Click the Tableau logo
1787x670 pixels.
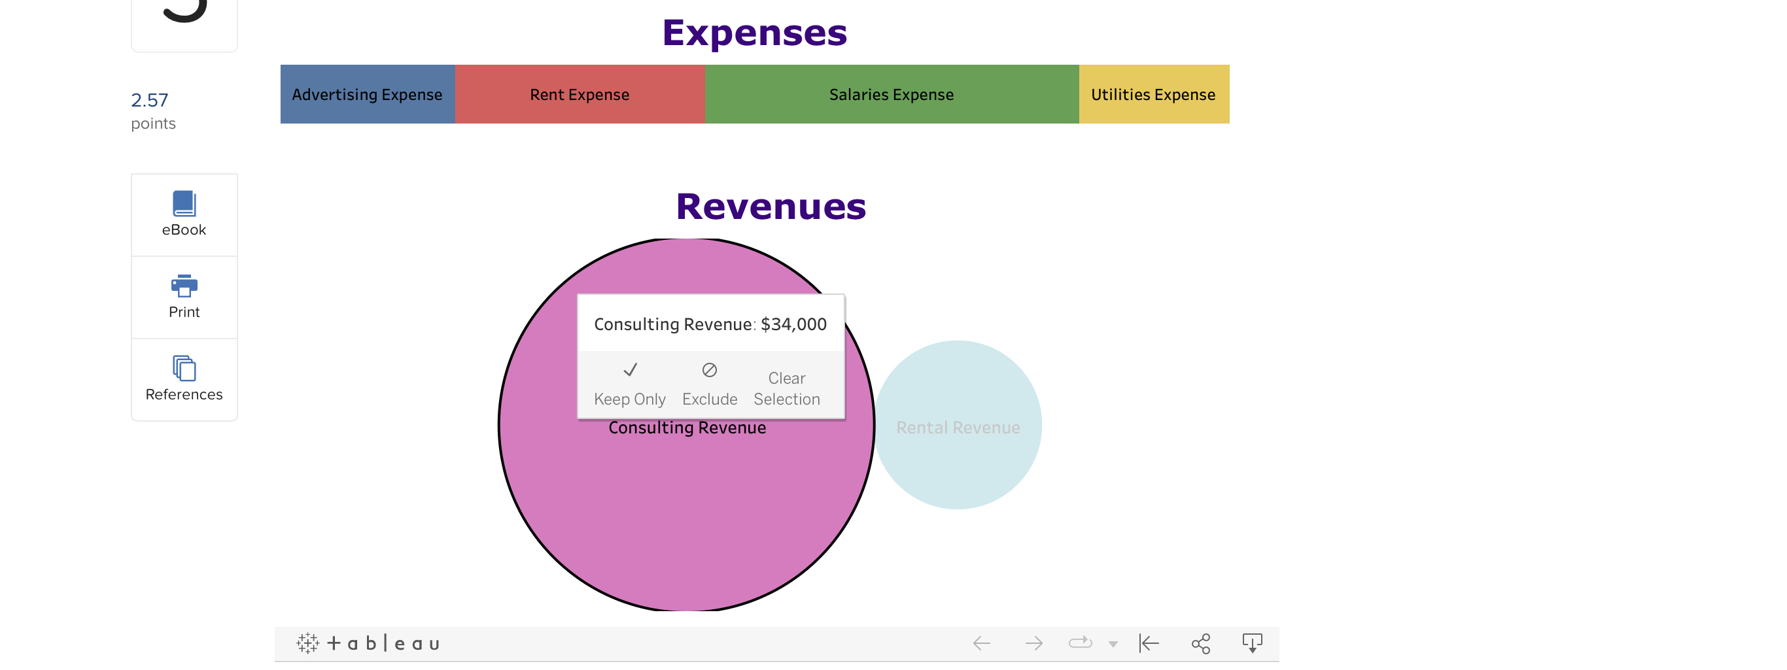pyautogui.click(x=368, y=643)
